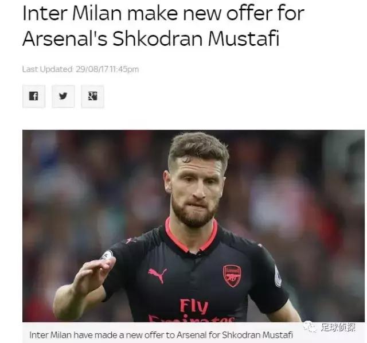The image size is (367, 343).
Task: Click the Puma logo on the jersey
Action: point(157,275)
